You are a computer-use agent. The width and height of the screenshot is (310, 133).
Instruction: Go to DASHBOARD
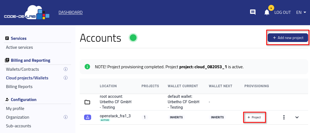coord(71,12)
